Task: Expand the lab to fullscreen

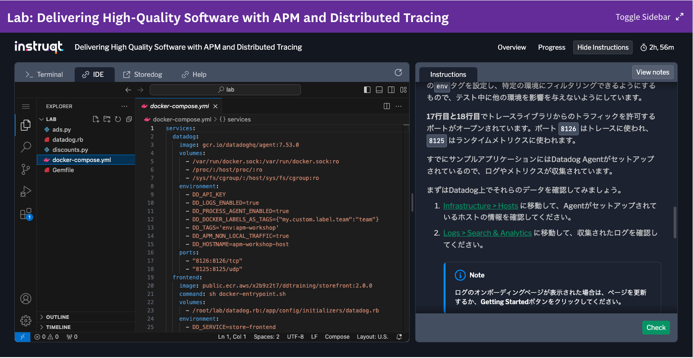Action: tap(680, 17)
